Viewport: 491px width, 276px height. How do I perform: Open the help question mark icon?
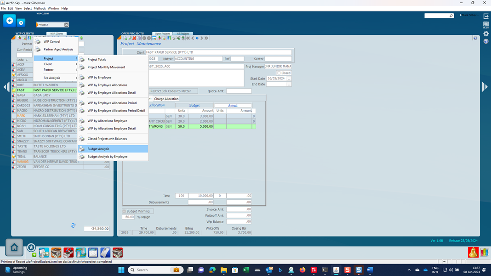pyautogui.click(x=486, y=41)
